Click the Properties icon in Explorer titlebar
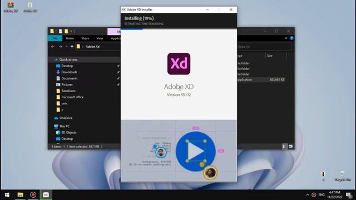 (x=61, y=31)
